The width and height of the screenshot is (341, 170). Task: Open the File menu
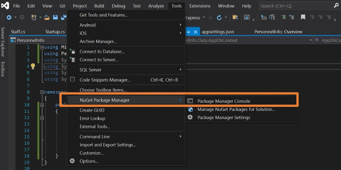(17, 6)
